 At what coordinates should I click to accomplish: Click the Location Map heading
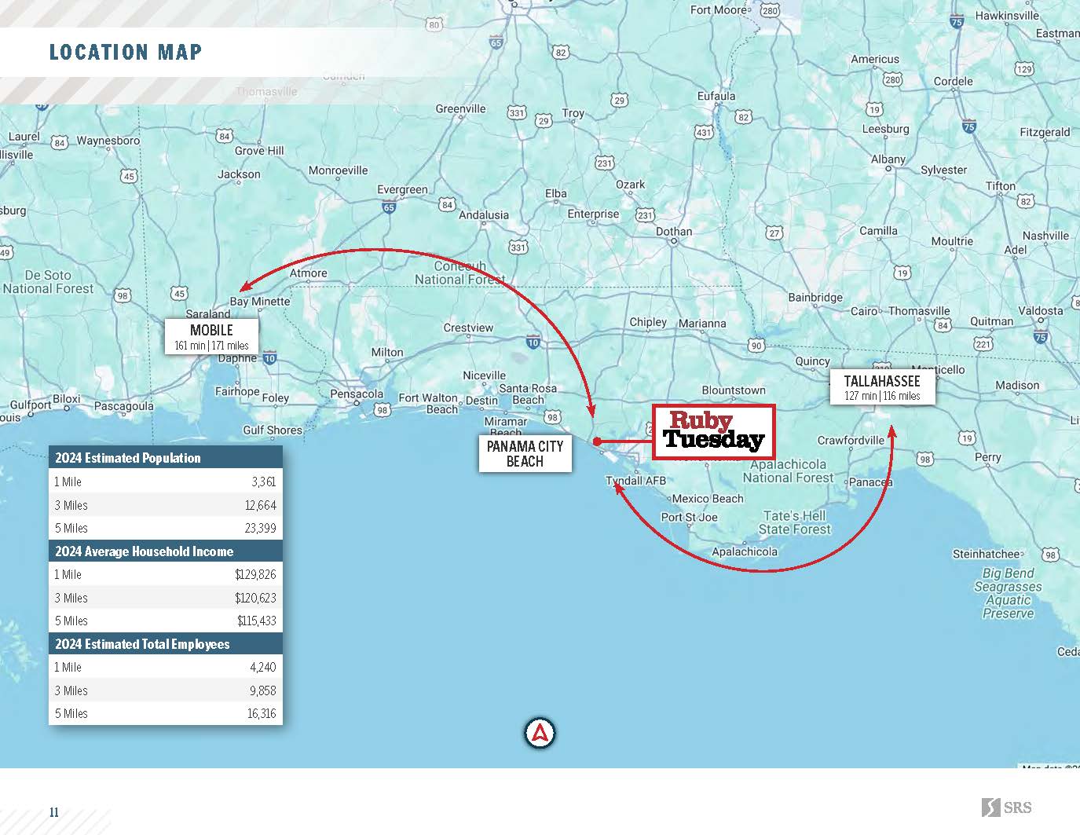click(126, 52)
